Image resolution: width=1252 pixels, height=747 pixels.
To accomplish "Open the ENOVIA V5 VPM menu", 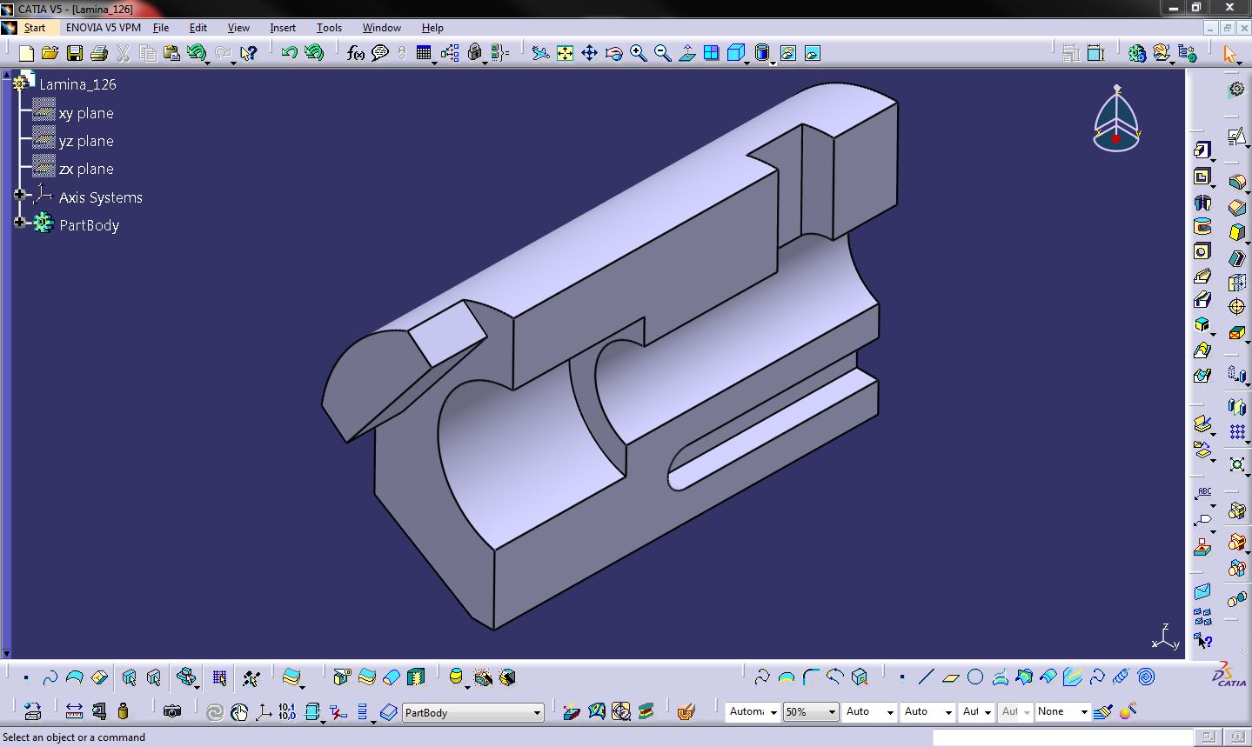I will (x=104, y=28).
